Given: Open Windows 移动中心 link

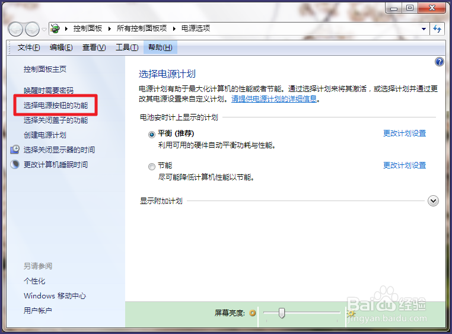Looking at the screenshot, I should 55,295.
